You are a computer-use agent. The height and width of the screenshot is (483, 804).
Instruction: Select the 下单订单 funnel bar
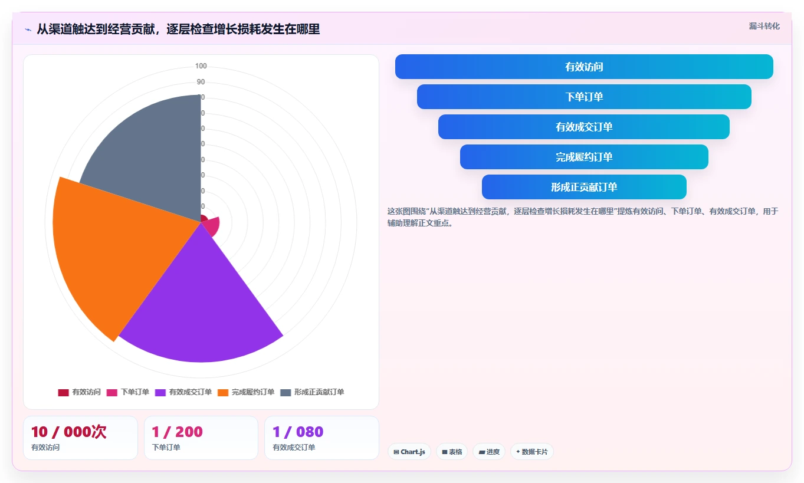click(x=584, y=97)
